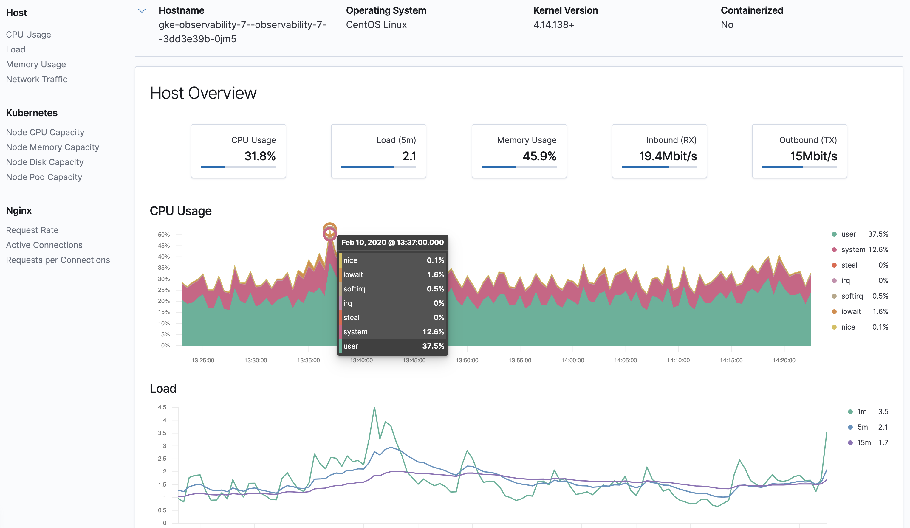910x528 pixels.
Task: Click the pink 'system' legend color dot
Action: [834, 249]
